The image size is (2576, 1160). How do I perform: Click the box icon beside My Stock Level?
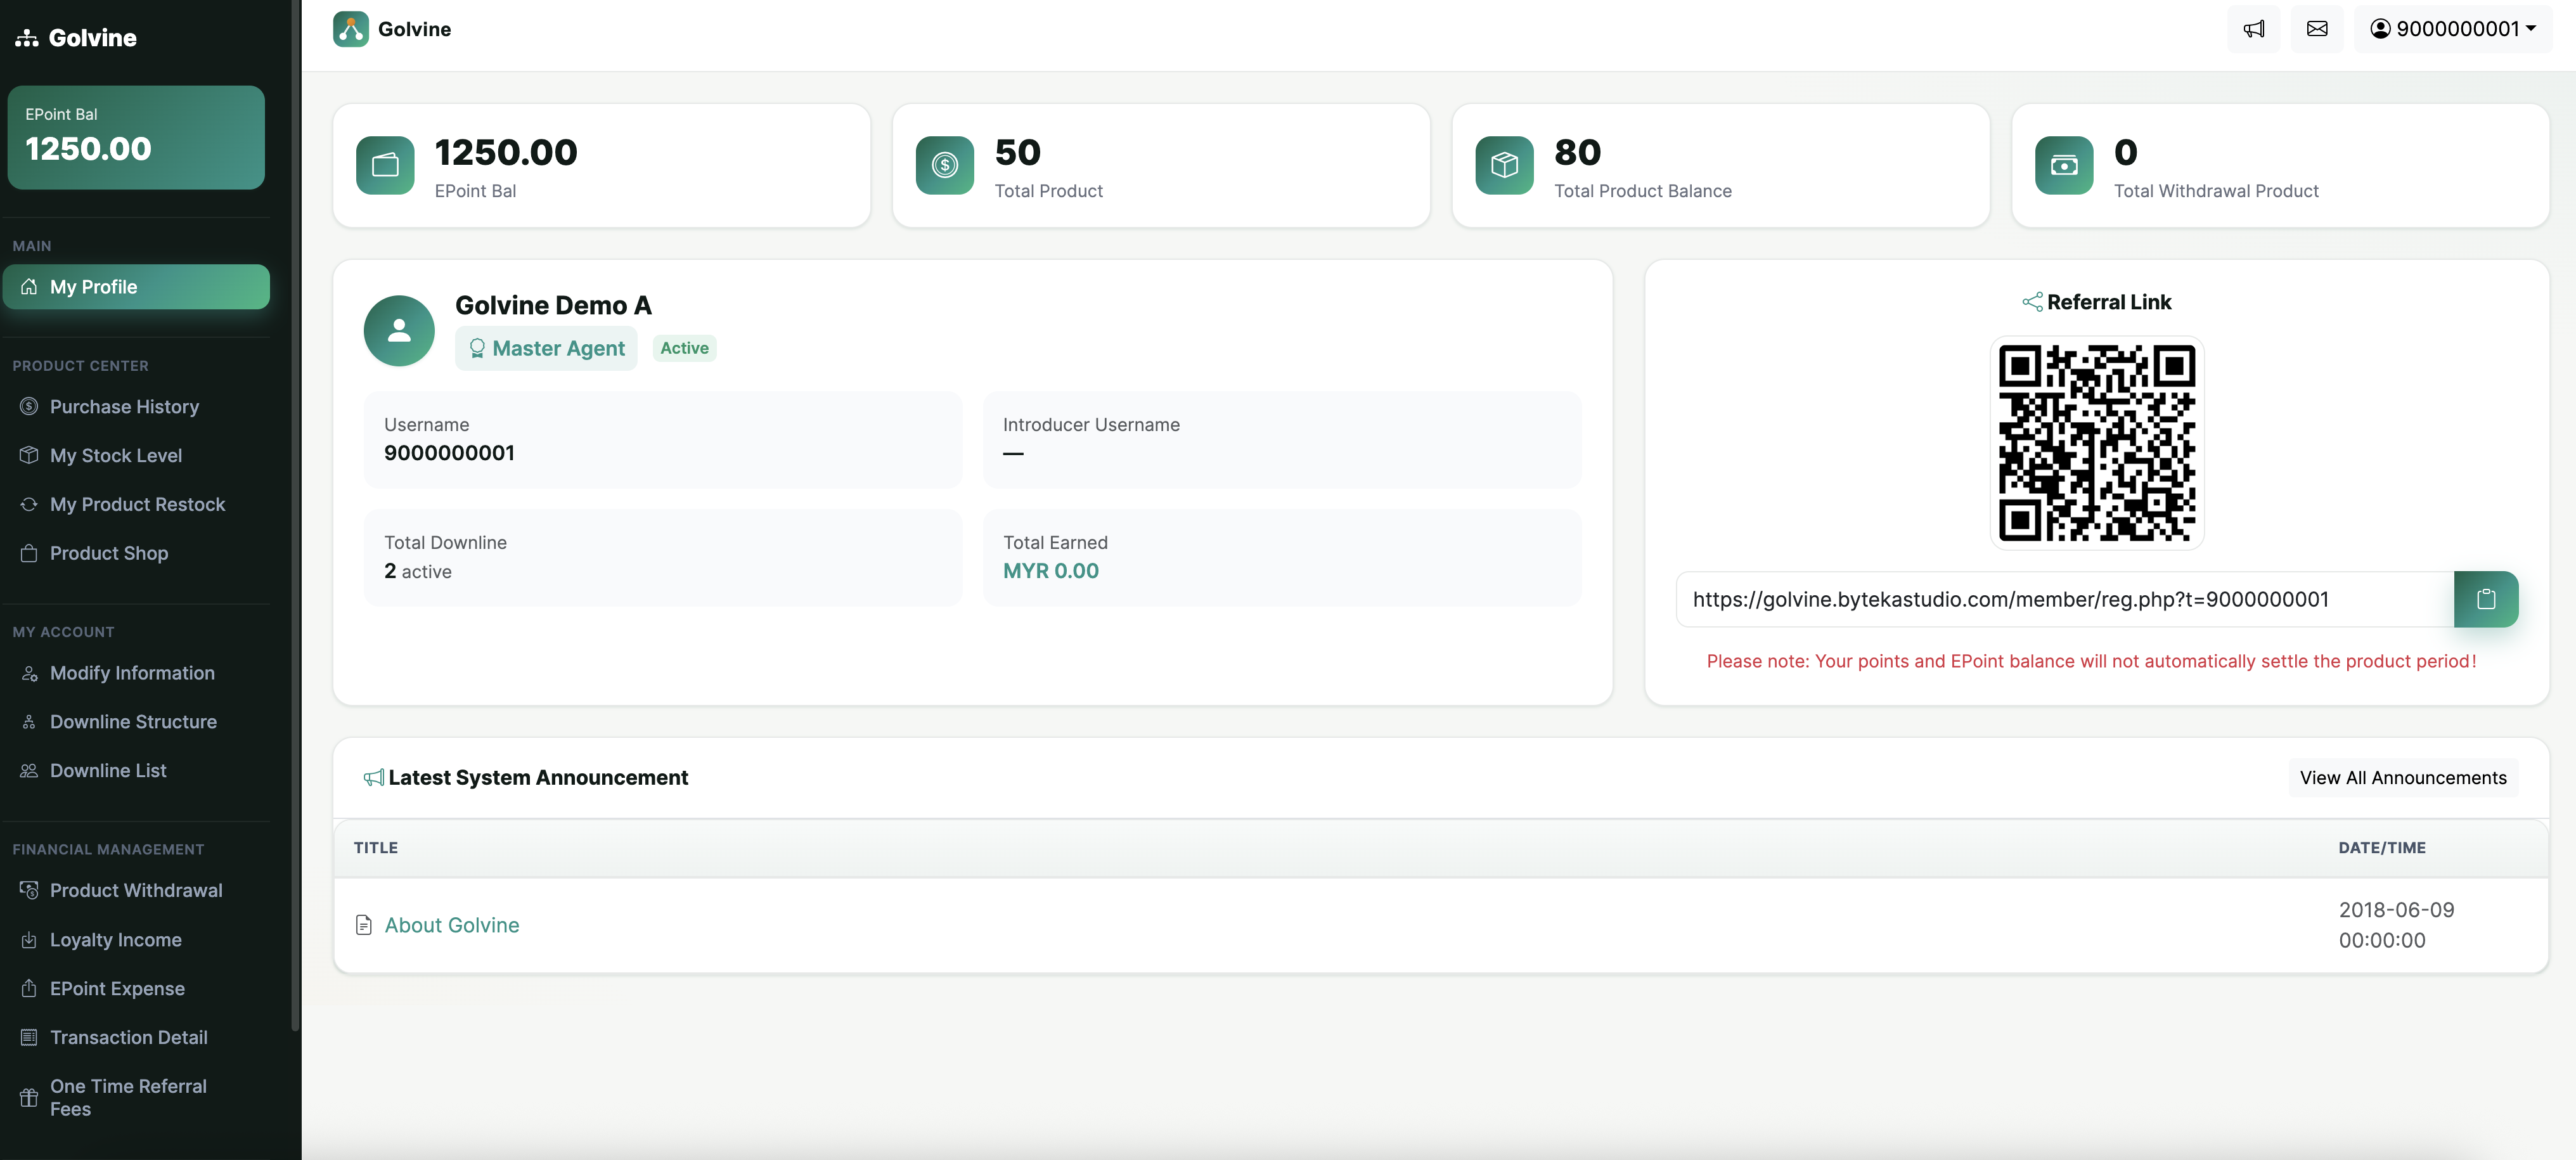(x=29, y=455)
